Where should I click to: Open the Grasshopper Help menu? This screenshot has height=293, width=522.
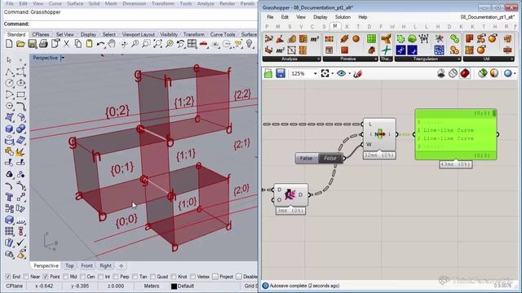point(362,17)
